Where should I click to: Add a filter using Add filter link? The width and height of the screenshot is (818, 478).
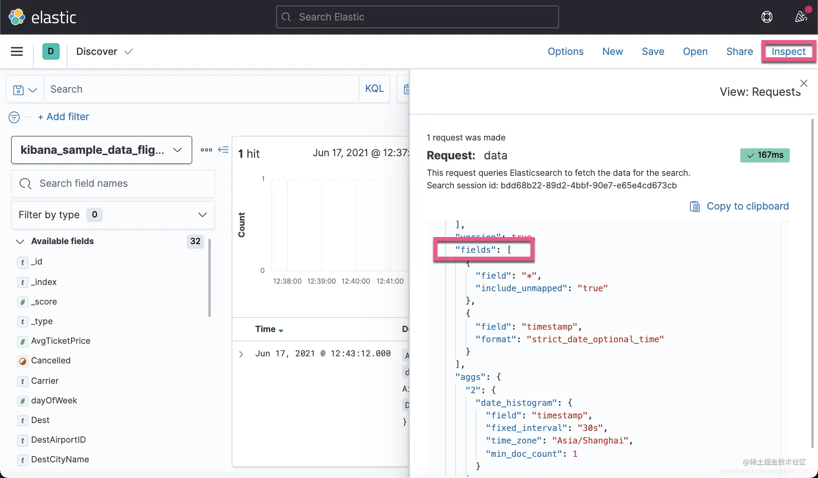click(x=63, y=117)
